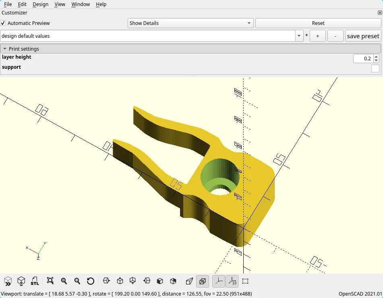This screenshot has width=383, height=298.
Task: Switch to the Left view
Action: point(147,281)
